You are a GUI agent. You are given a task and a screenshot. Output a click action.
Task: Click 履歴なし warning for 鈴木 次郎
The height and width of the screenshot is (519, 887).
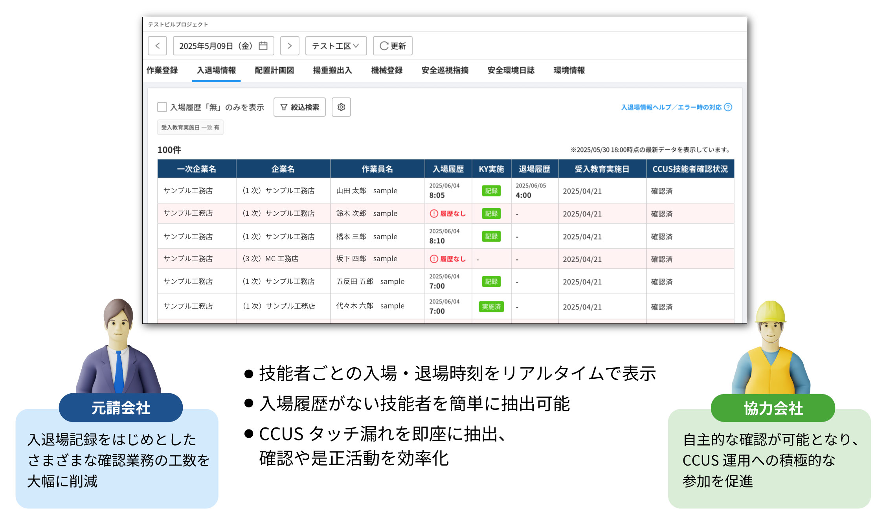448,214
